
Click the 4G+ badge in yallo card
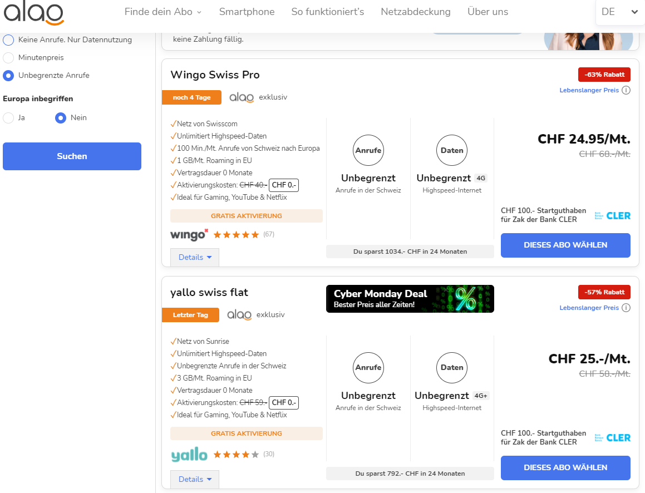(480, 396)
